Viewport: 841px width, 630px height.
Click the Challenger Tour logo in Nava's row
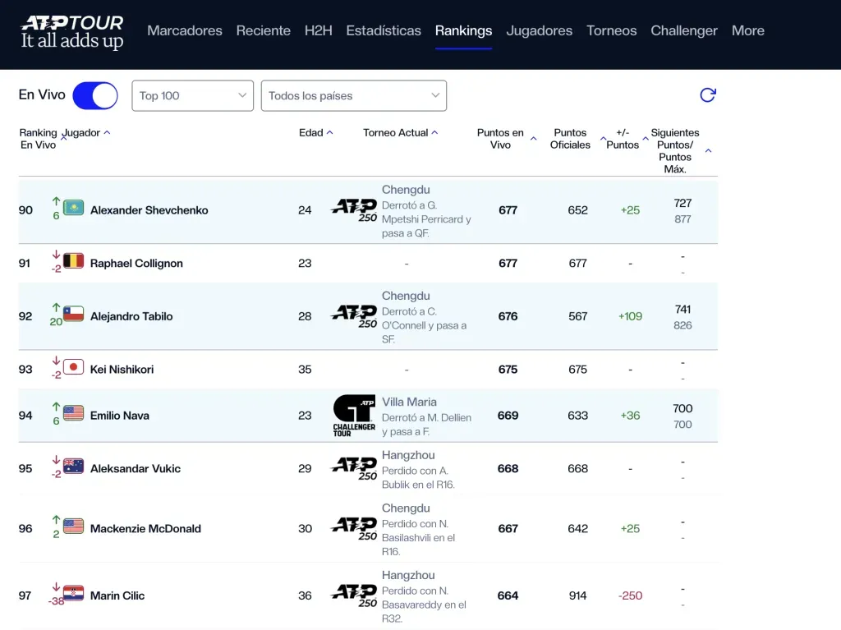[354, 415]
